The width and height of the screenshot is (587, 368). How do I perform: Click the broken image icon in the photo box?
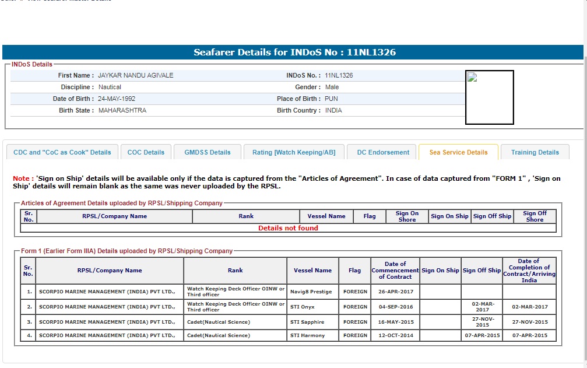(x=472, y=78)
